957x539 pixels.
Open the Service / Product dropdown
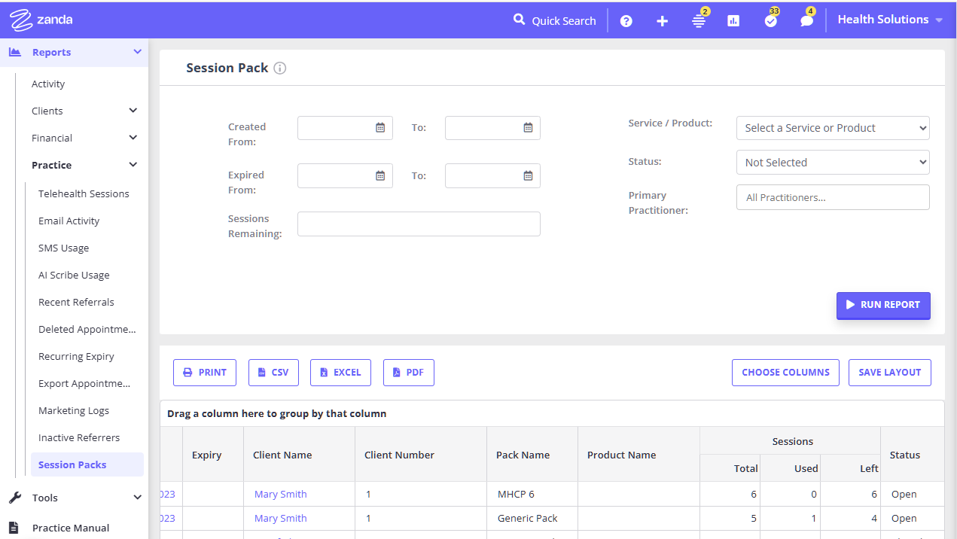(x=832, y=128)
